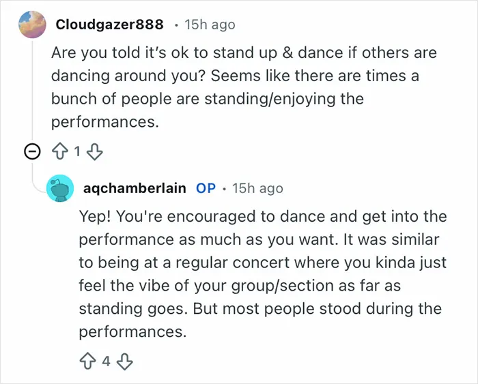Open aqchamberlain's teal Snoo avatar
This screenshot has height=384, width=478.
point(60,188)
